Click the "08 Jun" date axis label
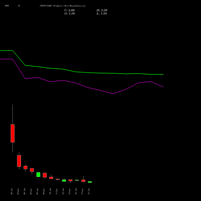 pyautogui.click(x=37, y=191)
